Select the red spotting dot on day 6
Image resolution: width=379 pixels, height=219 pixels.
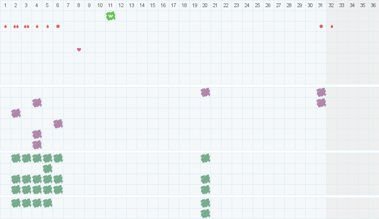[58, 26]
